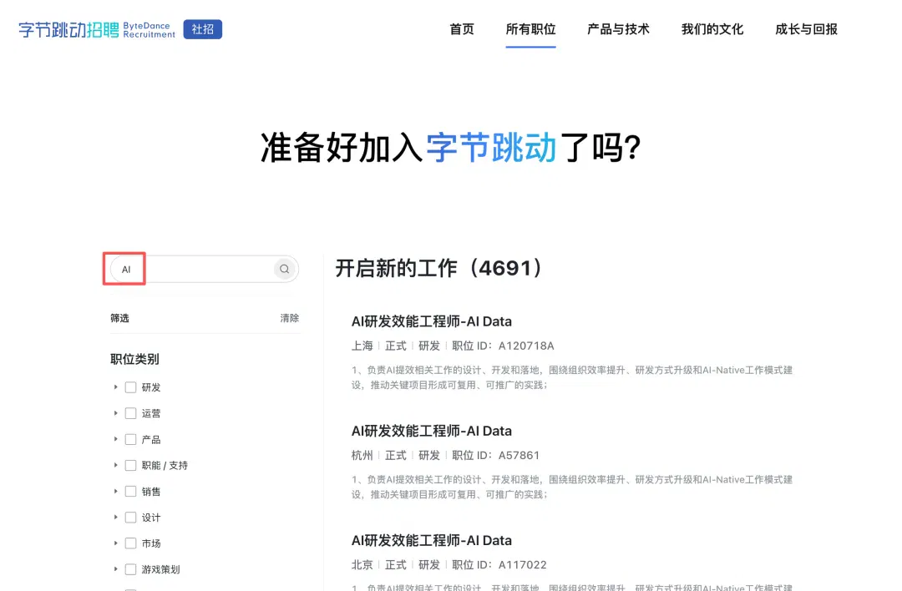Check the 市场 category checkbox
The height and width of the screenshot is (591, 902).
point(130,543)
